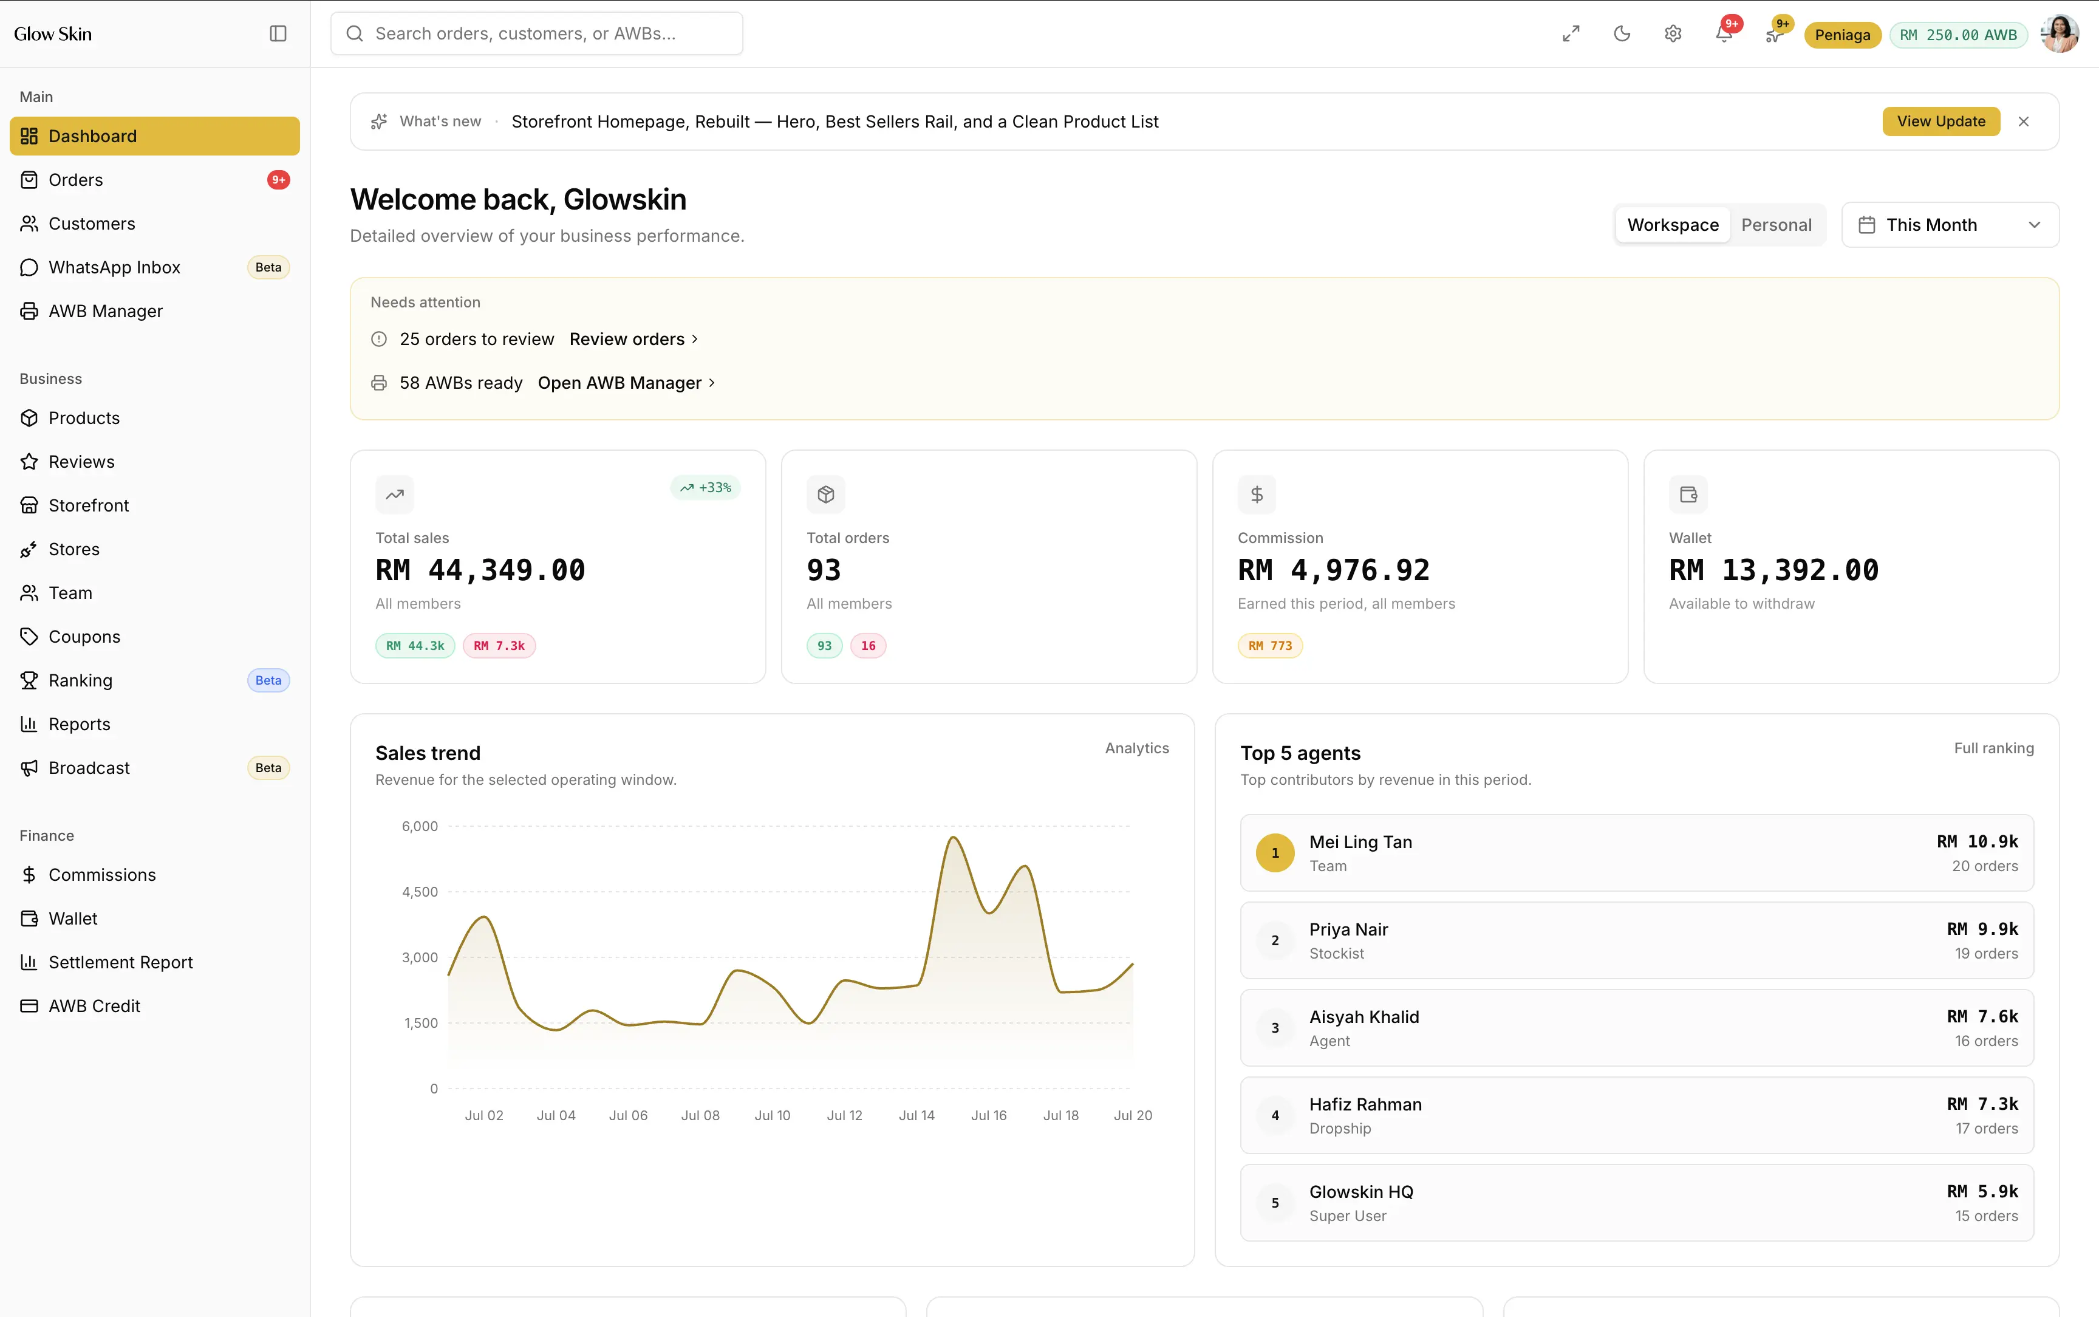Open Dashboard in the sidebar
Screen dimensions: 2099x1317
click(155, 136)
